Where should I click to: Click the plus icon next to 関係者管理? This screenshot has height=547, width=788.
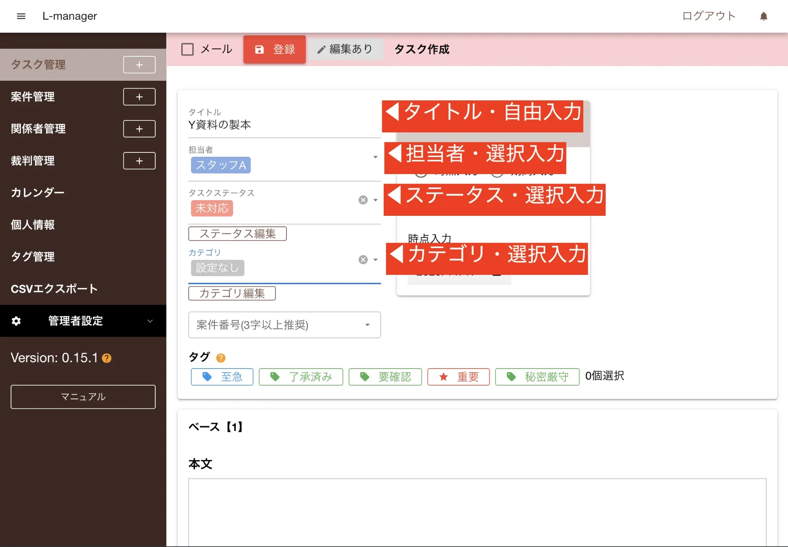click(x=139, y=129)
